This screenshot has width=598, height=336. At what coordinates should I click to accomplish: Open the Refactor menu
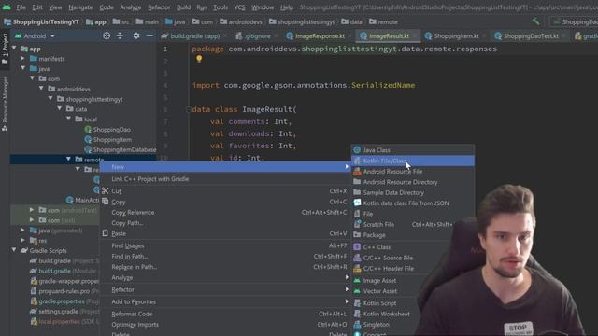point(159,7)
